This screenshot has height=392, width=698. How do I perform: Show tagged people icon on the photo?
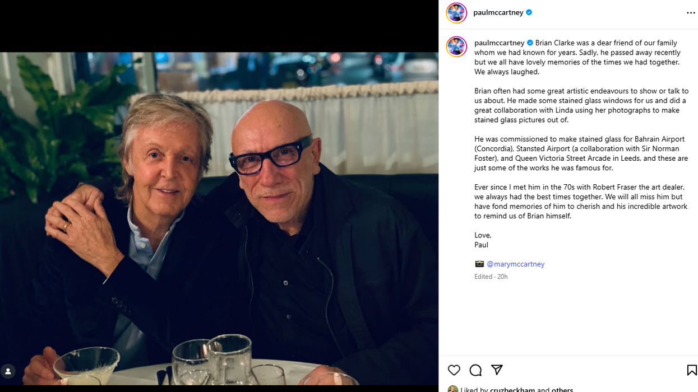click(x=8, y=371)
